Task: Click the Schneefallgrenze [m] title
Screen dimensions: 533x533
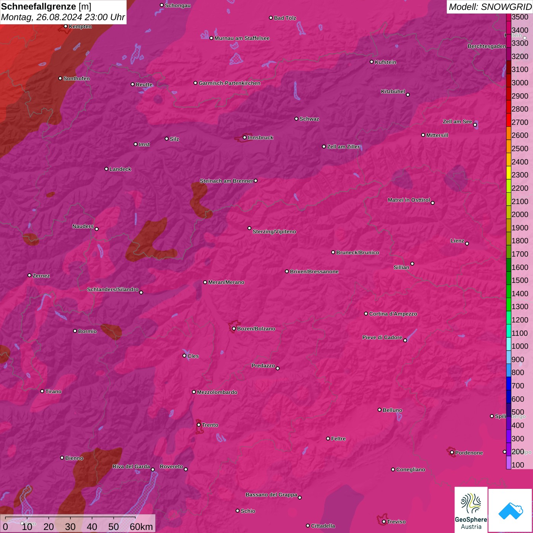Action: pos(46,6)
